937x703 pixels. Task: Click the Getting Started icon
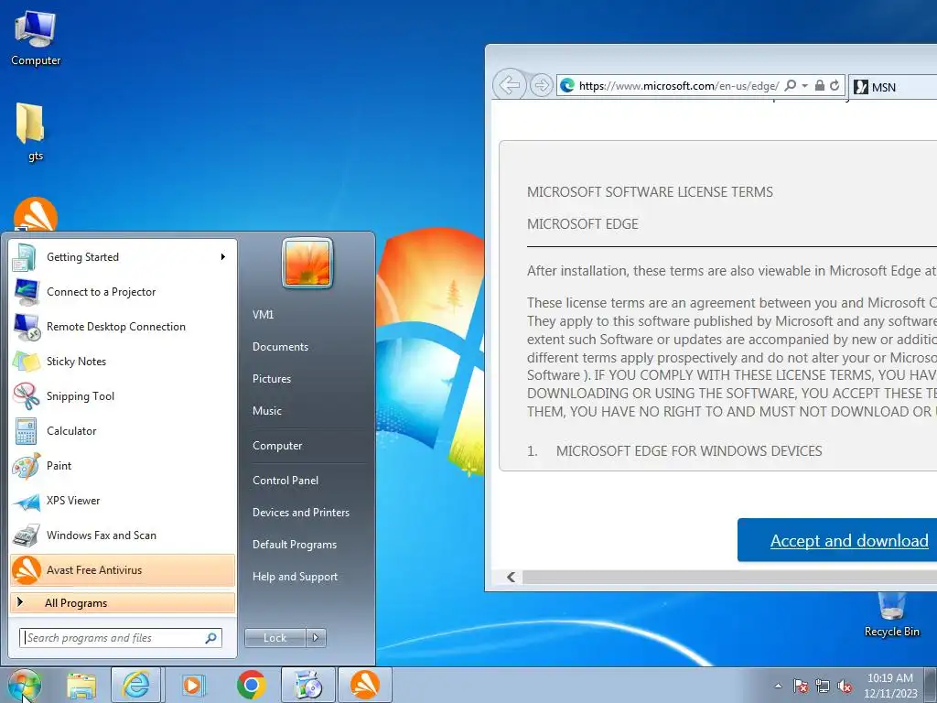(x=24, y=257)
